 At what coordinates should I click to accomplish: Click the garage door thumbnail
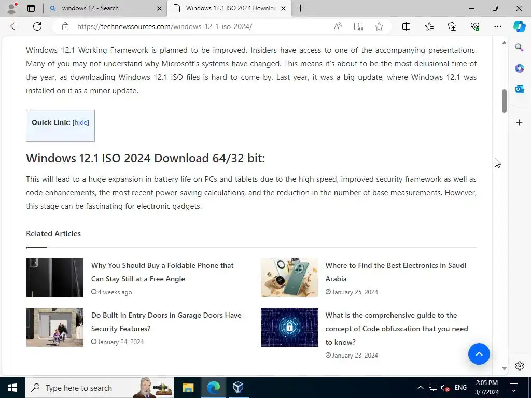tap(55, 328)
